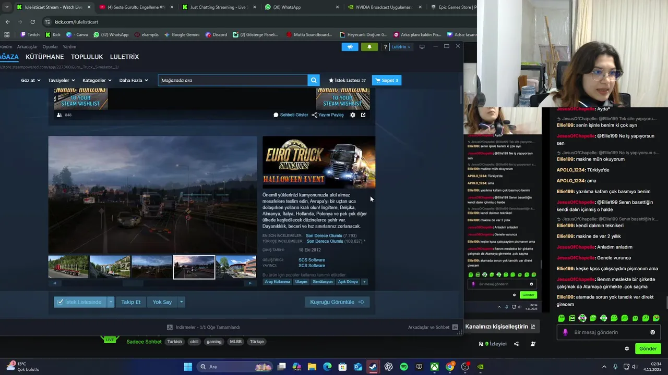Click the Spotify taskbar icon
This screenshot has height=375, width=668.
(404, 367)
